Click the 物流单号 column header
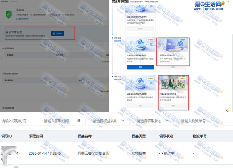The image size is (233, 168). click(x=200, y=136)
